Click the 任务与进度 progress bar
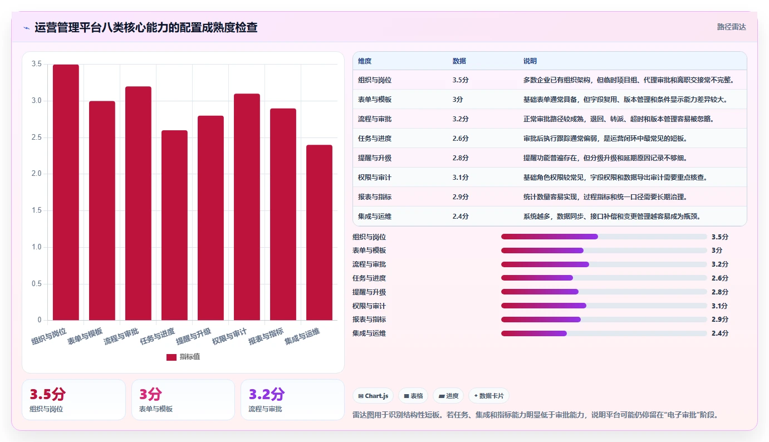The image size is (769, 442). (x=604, y=278)
